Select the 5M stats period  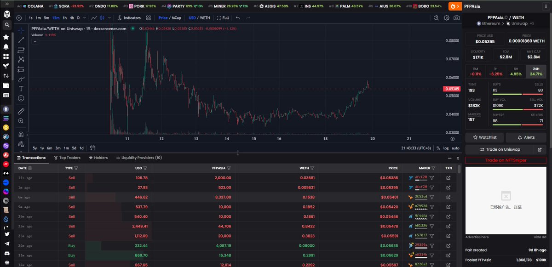pos(476,71)
